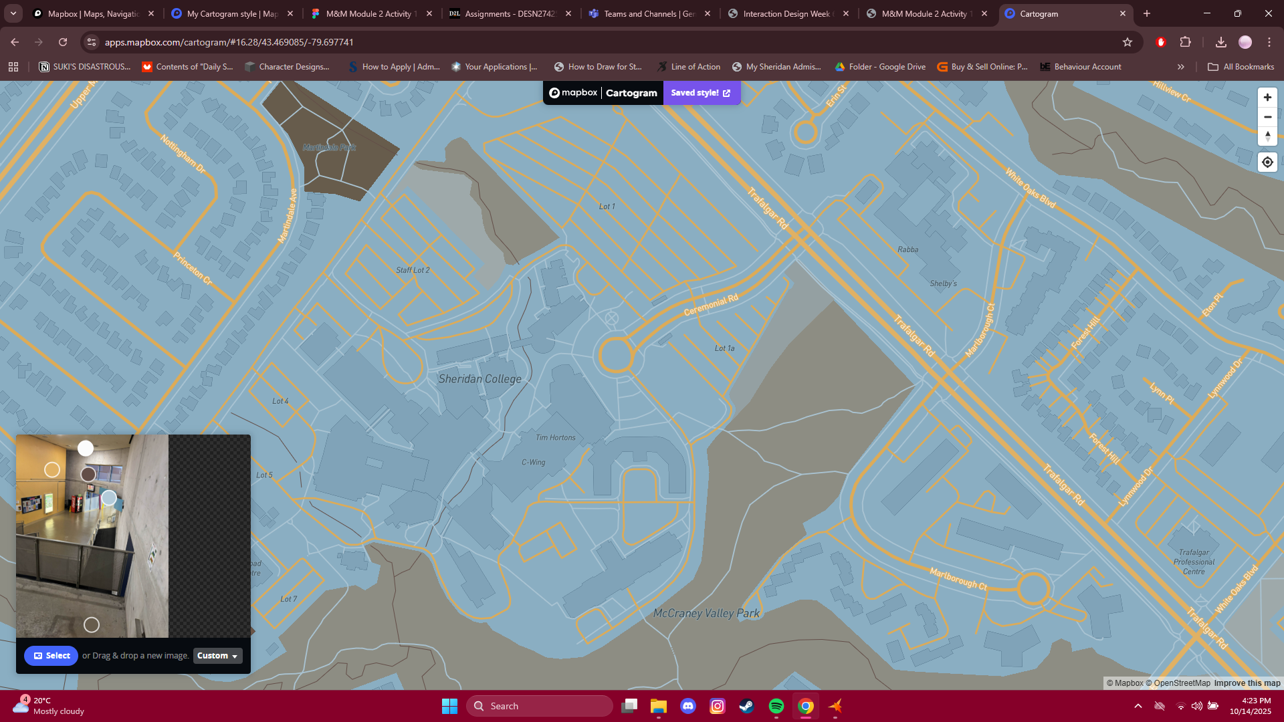Screen dimensions: 1284x722
Task: Open the Custom aspect ratio dropdown
Action: pos(217,656)
